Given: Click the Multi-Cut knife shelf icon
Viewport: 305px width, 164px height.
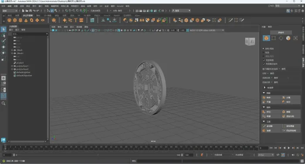Looking at the screenshot, I should pos(230,20).
